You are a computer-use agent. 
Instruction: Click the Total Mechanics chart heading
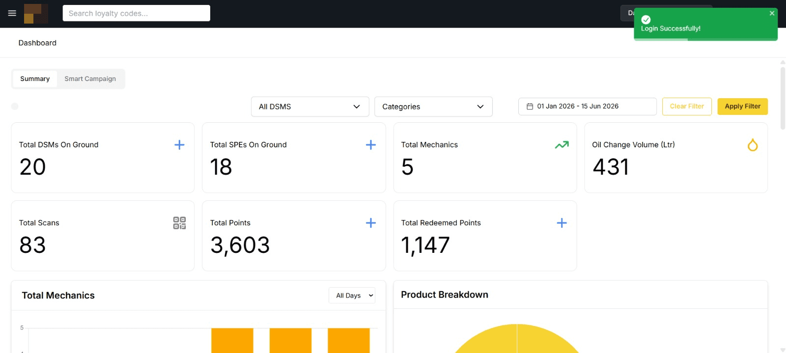tap(58, 296)
